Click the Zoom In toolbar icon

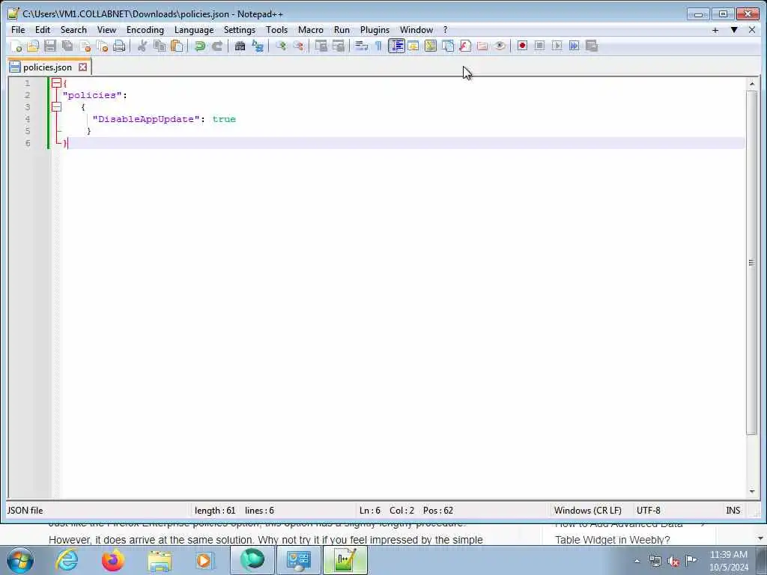(281, 46)
